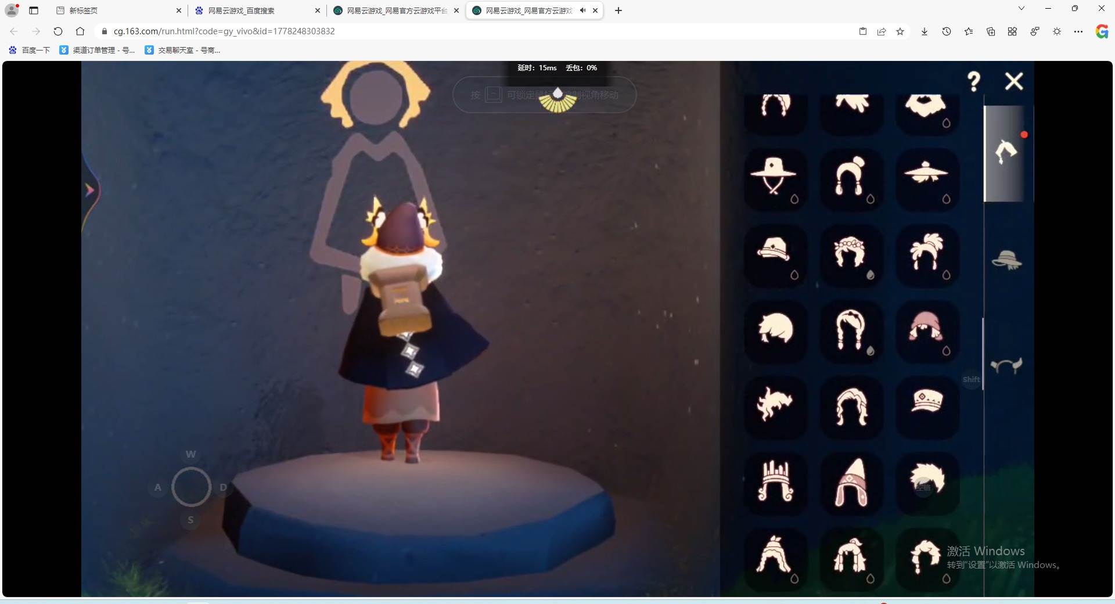Choose the flower crown hairstyle
Viewport: 1115px width, 604px height.
click(851, 256)
